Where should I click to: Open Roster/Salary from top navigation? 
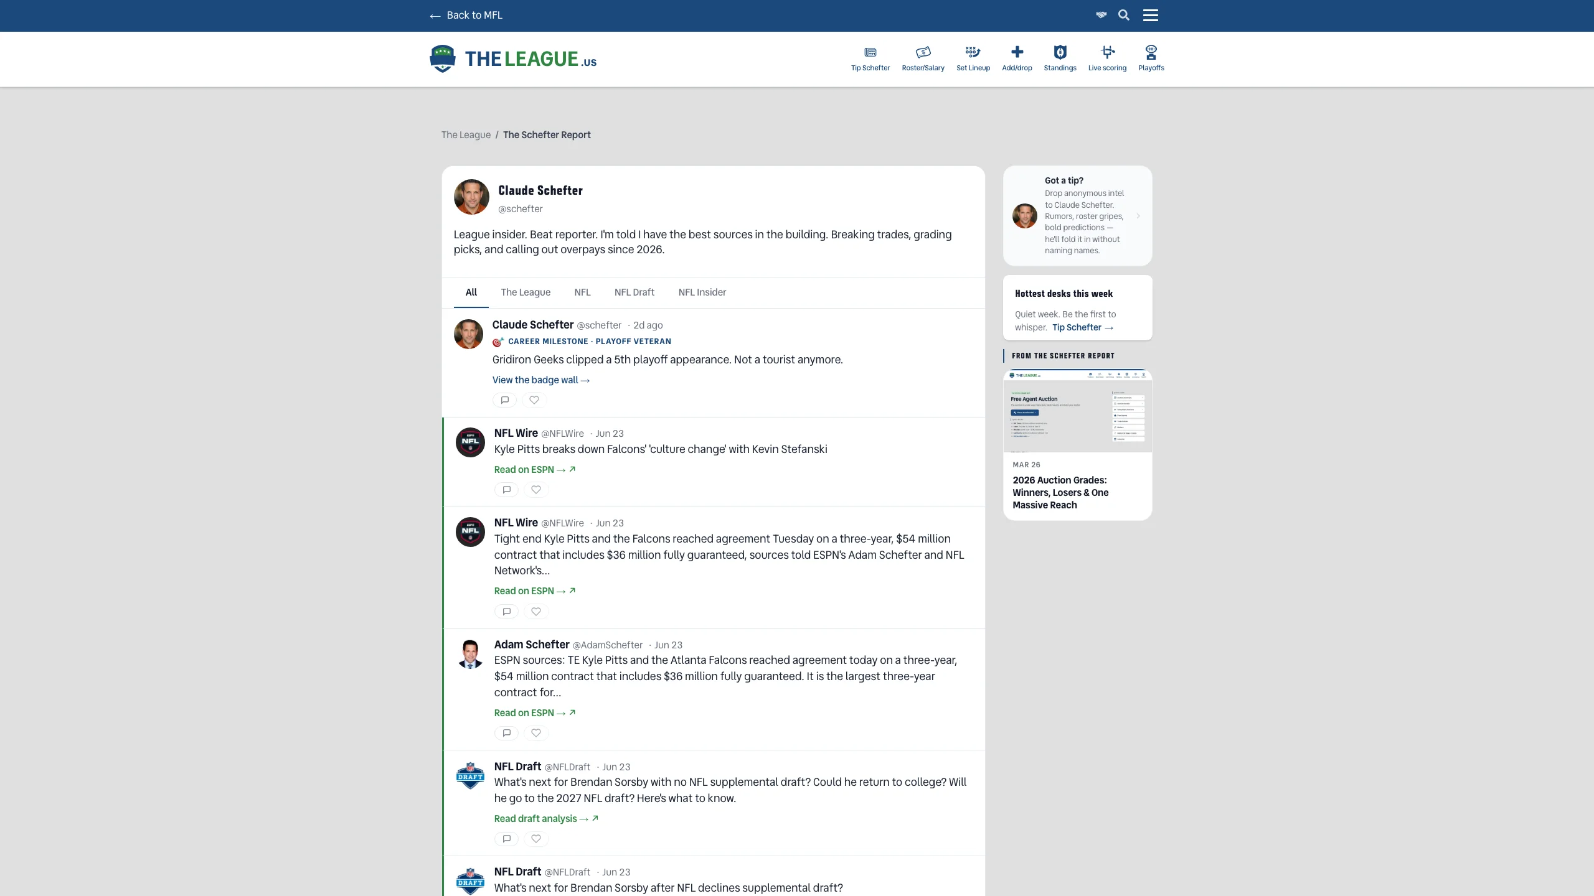tap(923, 58)
